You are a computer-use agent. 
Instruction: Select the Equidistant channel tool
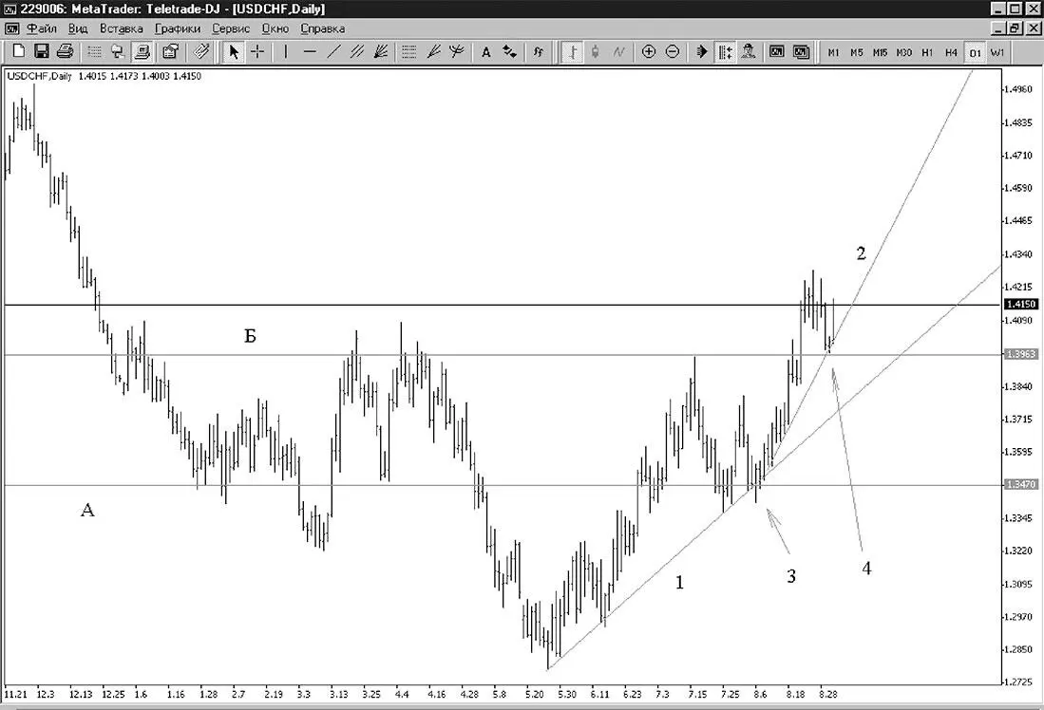point(357,51)
